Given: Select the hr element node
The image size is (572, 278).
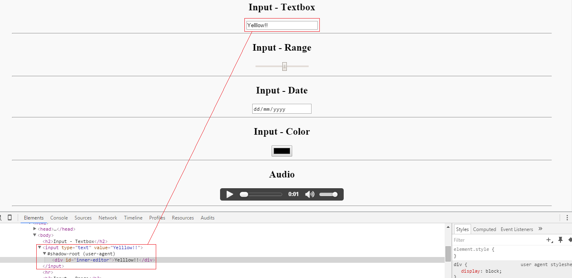Looking at the screenshot, I should click(x=48, y=272).
